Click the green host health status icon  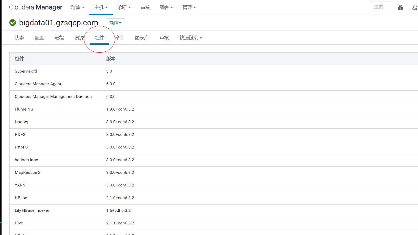(x=13, y=23)
